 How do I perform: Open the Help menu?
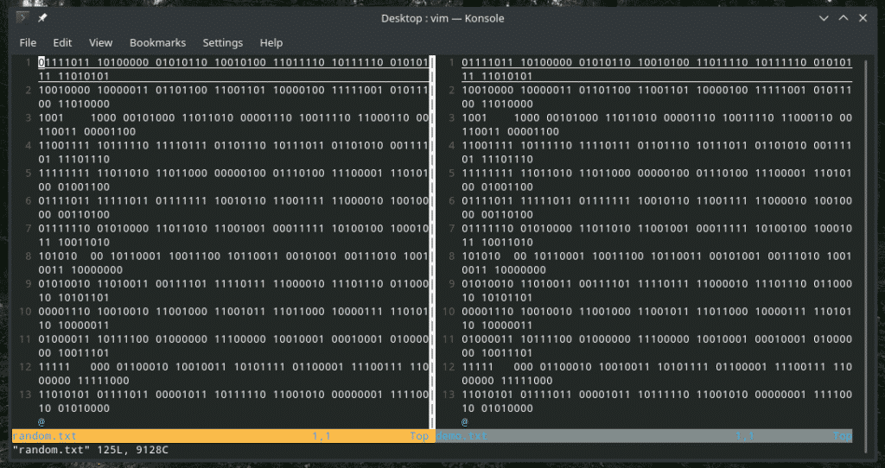271,42
